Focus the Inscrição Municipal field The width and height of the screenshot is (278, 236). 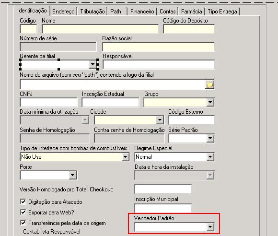click(163, 208)
